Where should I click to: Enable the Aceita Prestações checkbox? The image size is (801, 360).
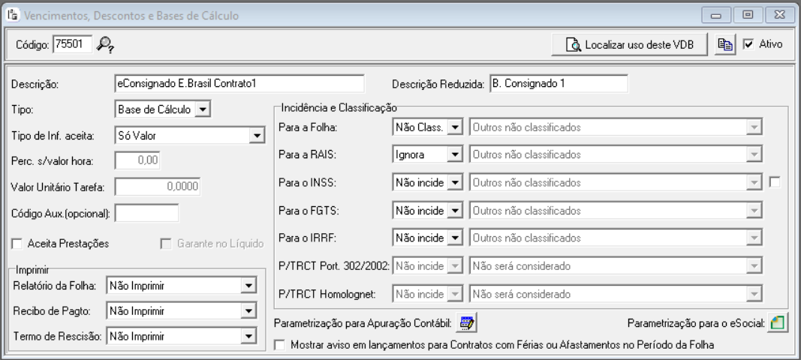17,243
